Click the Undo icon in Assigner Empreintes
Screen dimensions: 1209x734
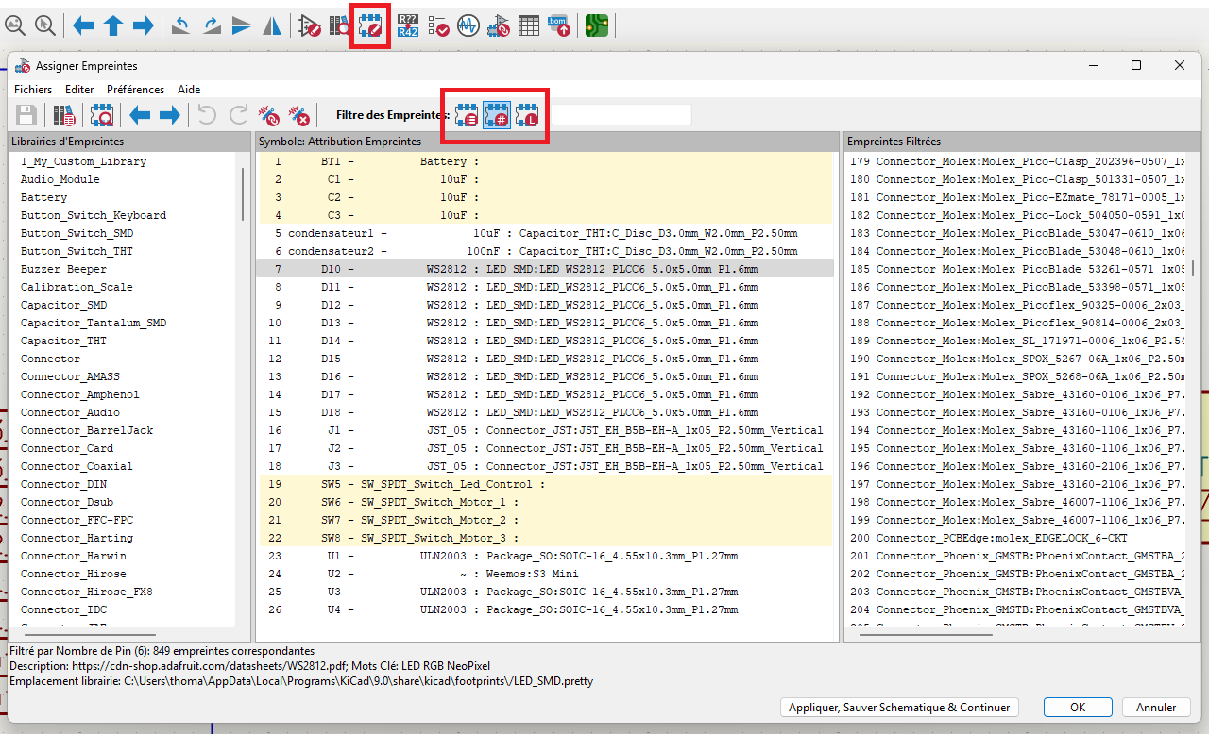[x=207, y=116]
